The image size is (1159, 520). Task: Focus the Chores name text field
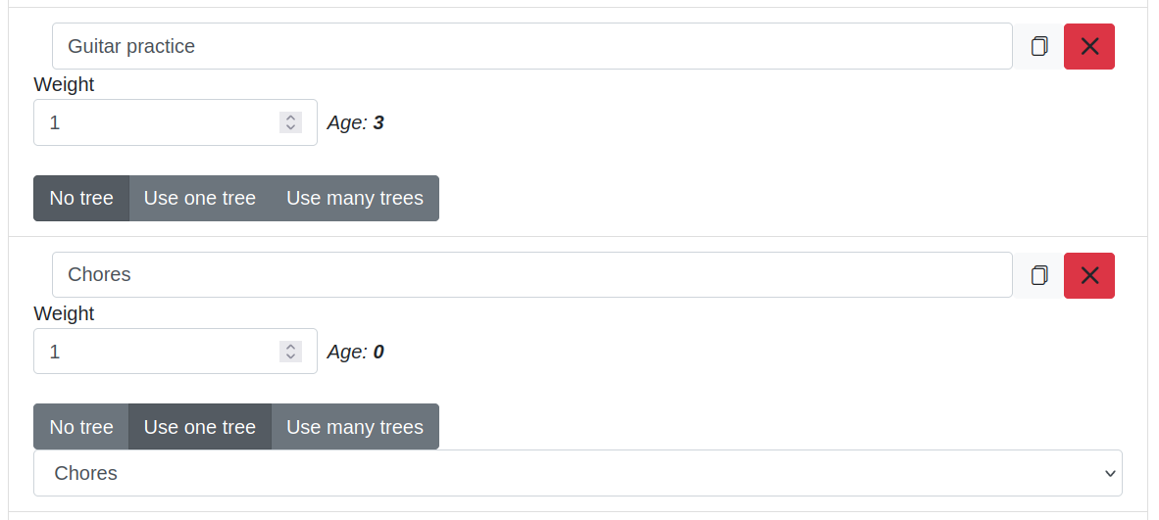(x=531, y=275)
